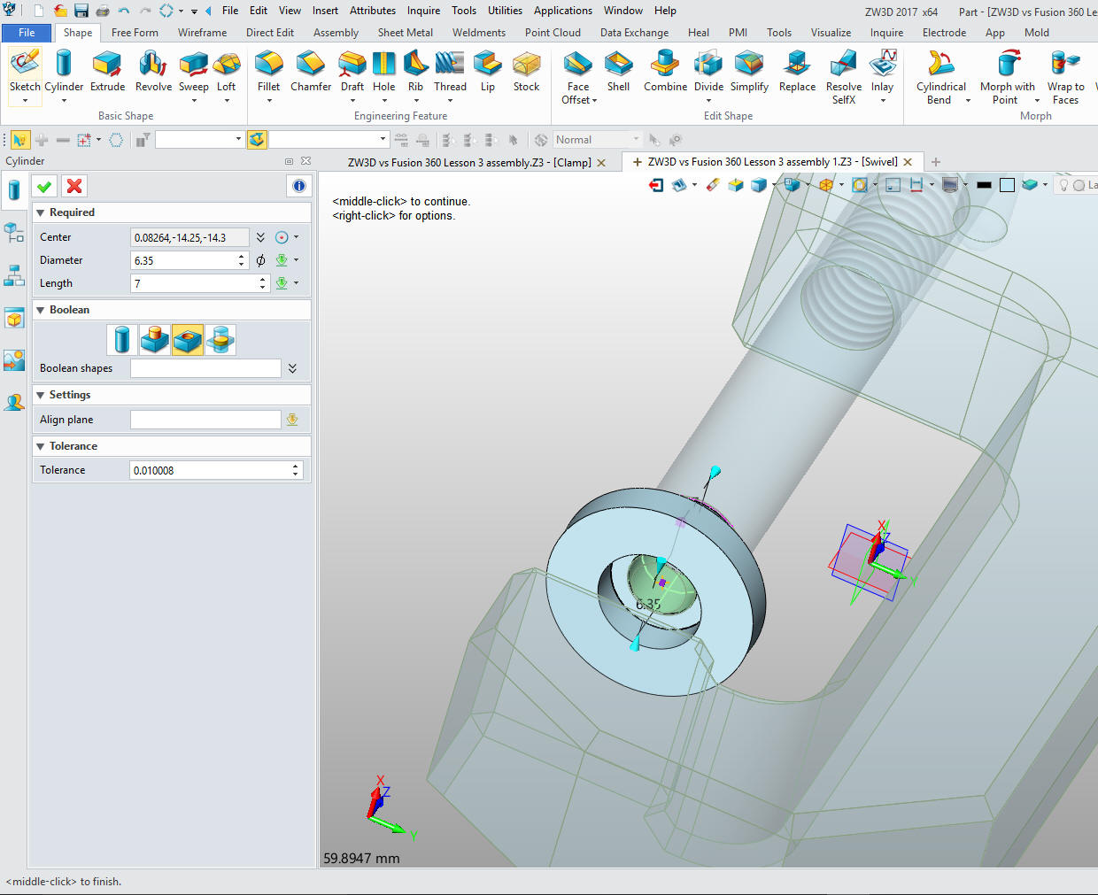The width and height of the screenshot is (1098, 895).
Task: Select the Shell tool
Action: click(618, 71)
